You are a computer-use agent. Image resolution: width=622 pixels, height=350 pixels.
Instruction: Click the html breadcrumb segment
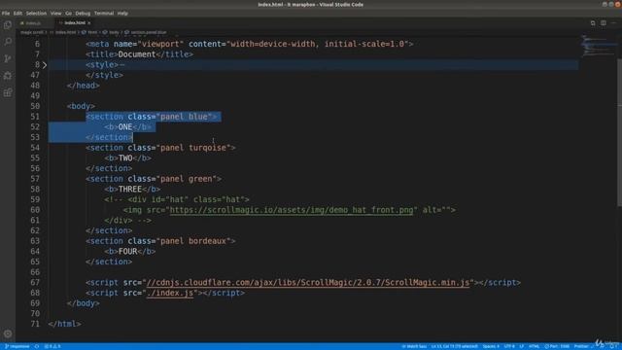(92, 32)
